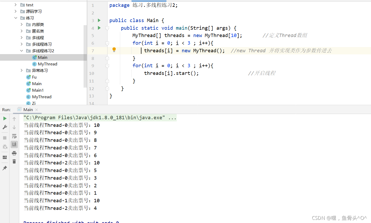The image size is (371, 223).
Task: Expand the 内部类 folder
Action: click(22, 24)
